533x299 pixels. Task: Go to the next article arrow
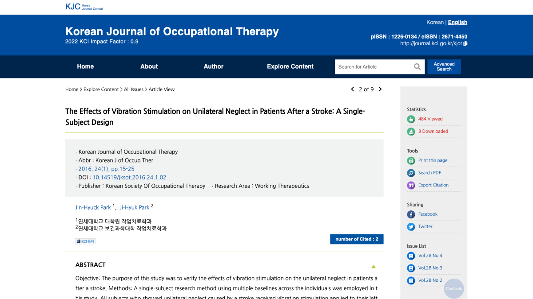(380, 89)
